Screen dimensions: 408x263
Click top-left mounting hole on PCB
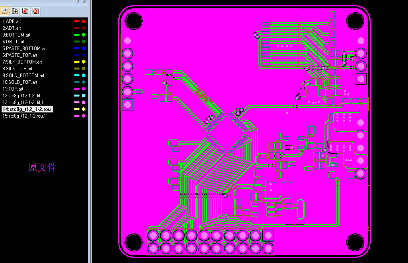click(134, 21)
